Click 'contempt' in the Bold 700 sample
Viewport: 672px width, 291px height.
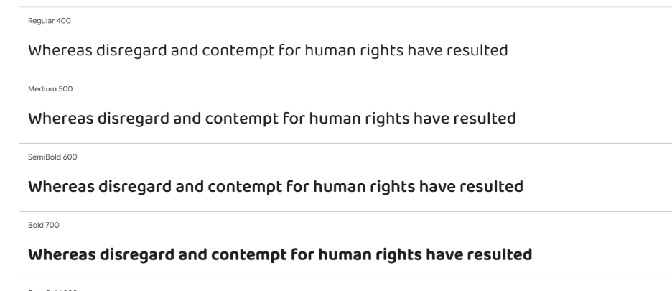(x=249, y=257)
